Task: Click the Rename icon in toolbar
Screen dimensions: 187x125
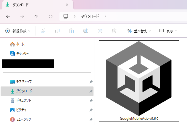Action: (x=86, y=31)
